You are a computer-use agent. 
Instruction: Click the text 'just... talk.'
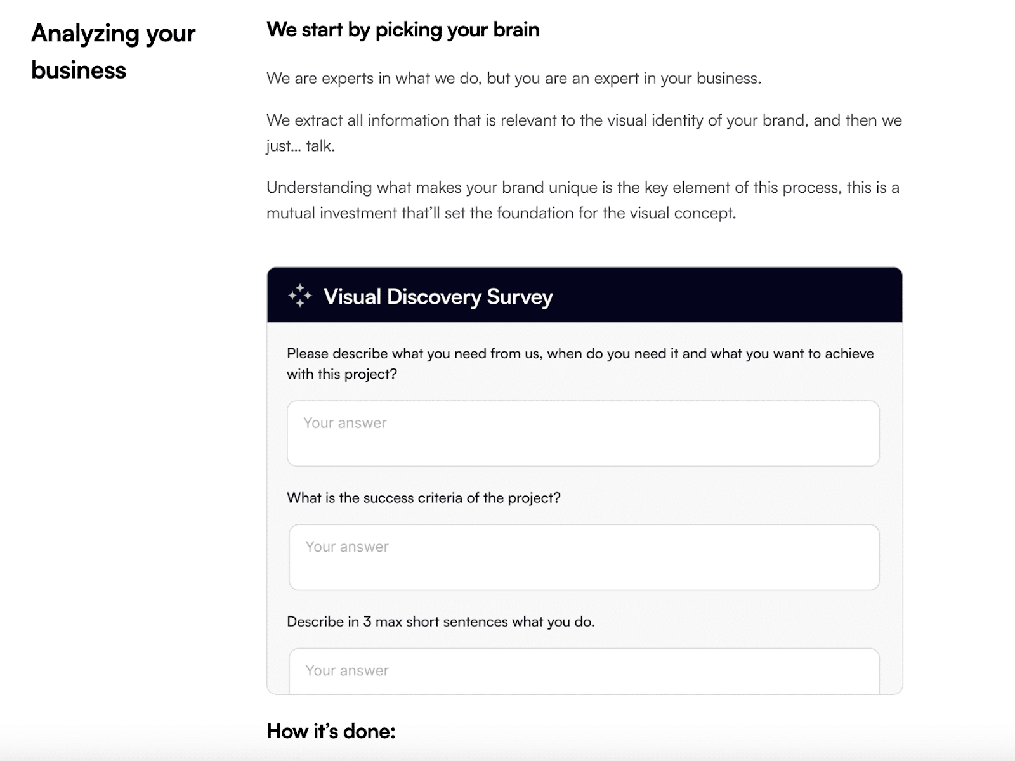[301, 146]
